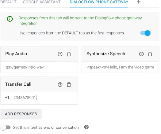Click the Transfer Call phone number field
Image resolution: width=161 pixels, height=134 pixels.
point(45,98)
